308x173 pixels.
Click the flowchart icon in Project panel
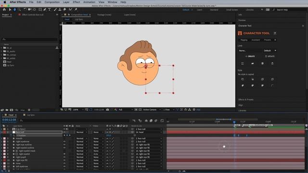pos(57,48)
